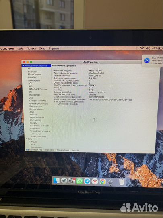Select ATA in the sidebar
Image resolution: width=163 pixels, height=218 pixels.
tap(30, 69)
